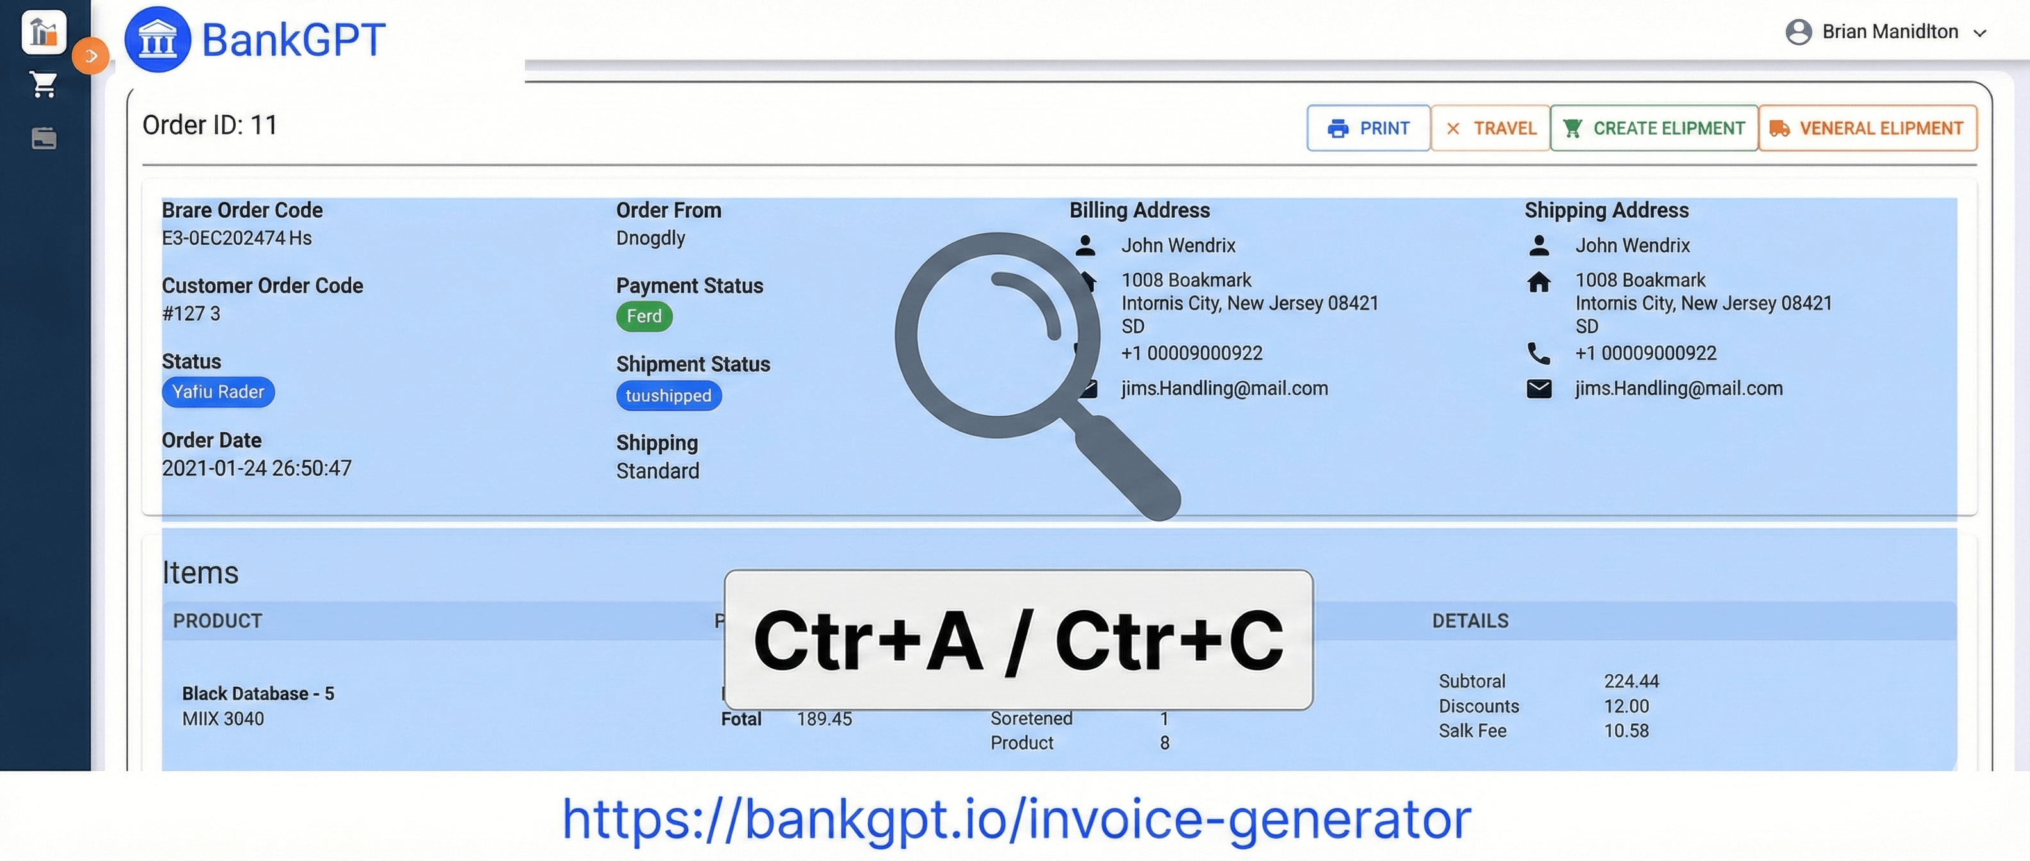The image size is (2030, 861).
Task: Toggle the Yafiu Rader status badge
Action: pyautogui.click(x=219, y=391)
